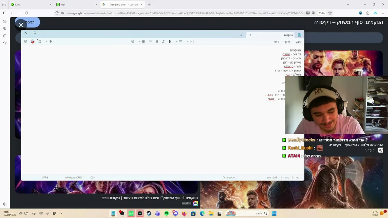Open a new Firefox tab
Image resolution: width=388 pixels, height=218 pixels.
pos(149,5)
